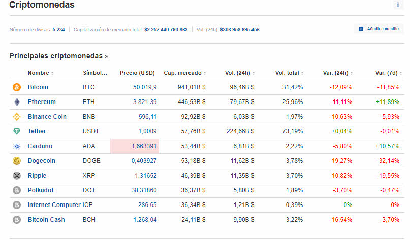Click the info icon beside Criptomonedas title
The width and height of the screenshot is (410, 240).
tap(398, 5)
